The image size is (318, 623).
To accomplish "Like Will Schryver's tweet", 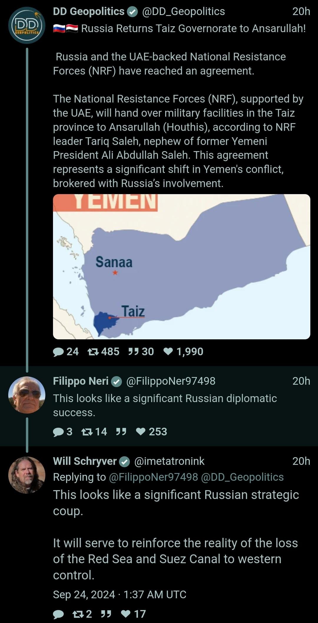I will tap(126, 614).
